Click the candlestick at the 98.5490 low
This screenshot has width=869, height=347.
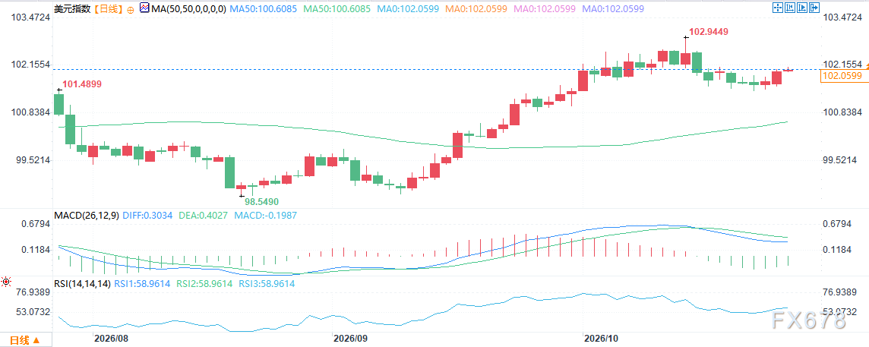(x=241, y=188)
